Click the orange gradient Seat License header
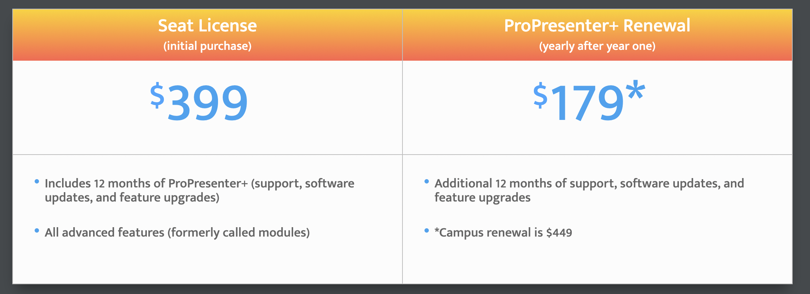 208,35
